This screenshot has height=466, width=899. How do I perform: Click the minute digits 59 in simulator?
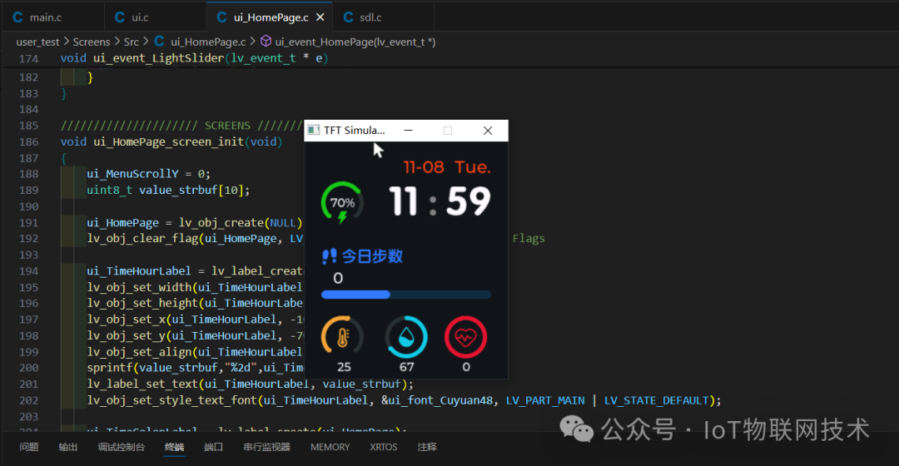tap(469, 201)
